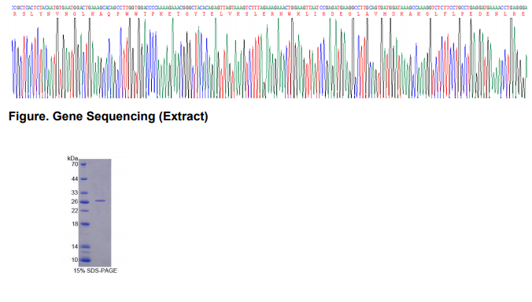The width and height of the screenshot is (532, 302).
Task: Click the 18 kDa marker label
Action: 75,224
